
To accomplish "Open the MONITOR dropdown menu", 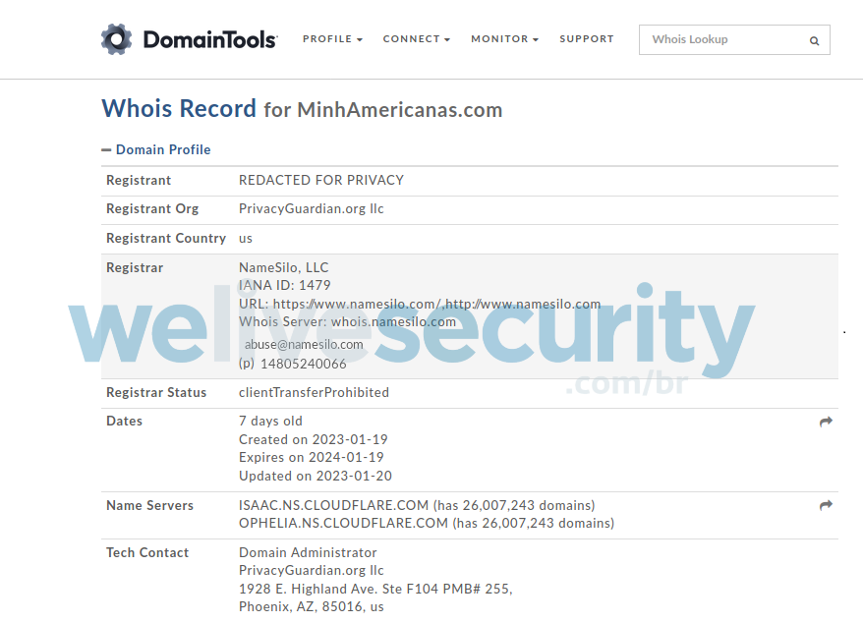I will pos(504,39).
